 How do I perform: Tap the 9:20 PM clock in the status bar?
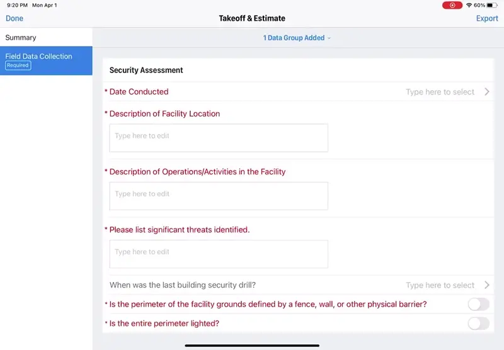[18, 5]
